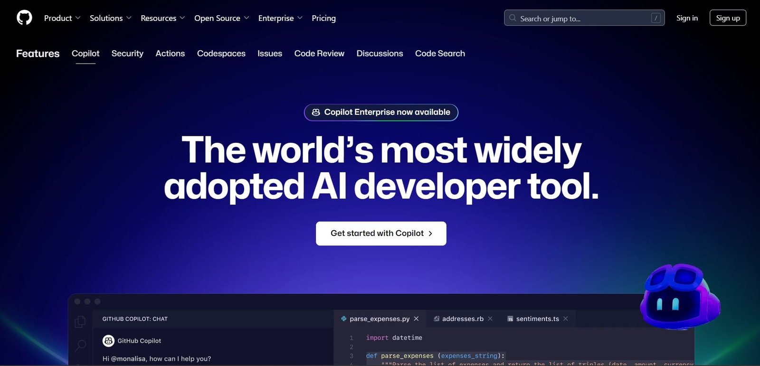Click the search magnifier in editor sidebar
The height and width of the screenshot is (366, 760).
tap(81, 345)
